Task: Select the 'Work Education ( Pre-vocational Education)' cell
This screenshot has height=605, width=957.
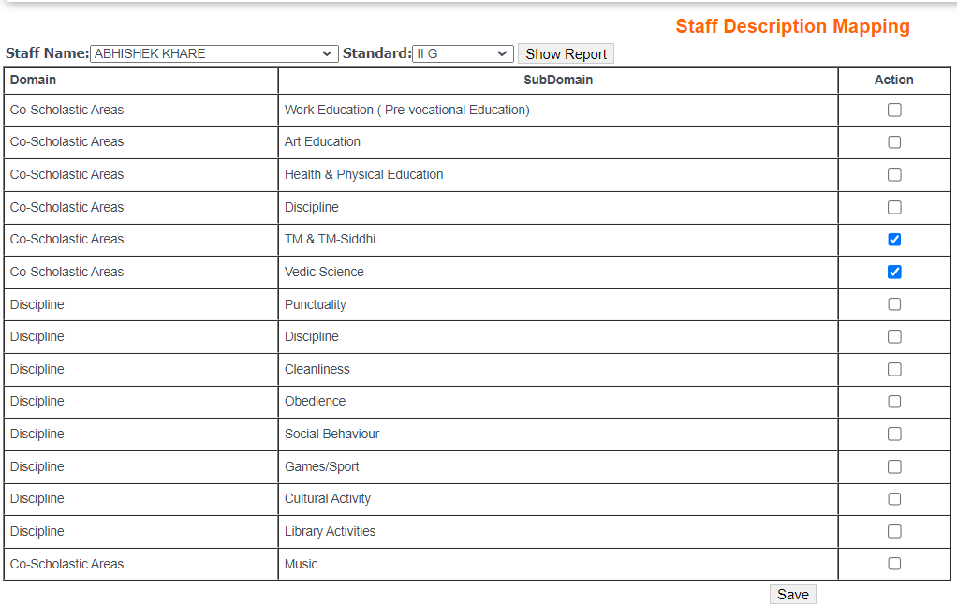Action: [558, 110]
